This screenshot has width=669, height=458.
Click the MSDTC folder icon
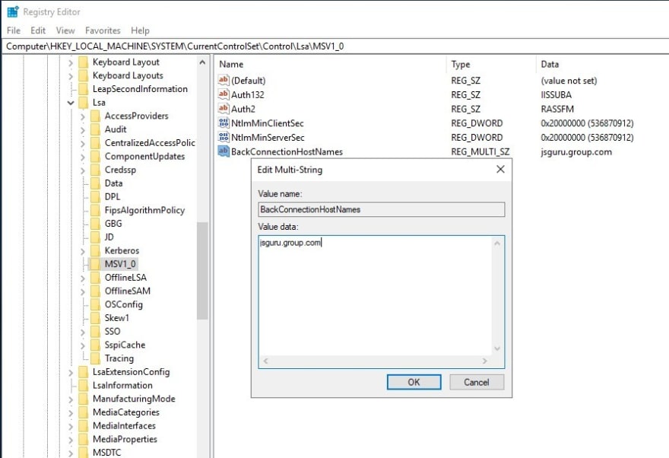[84, 453]
